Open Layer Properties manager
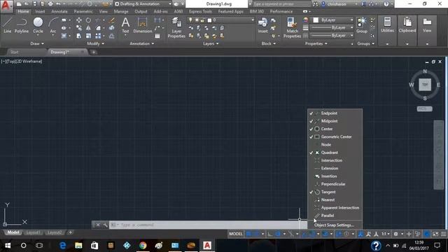Image resolution: width=448 pixels, height=252 pixels. tap(176, 27)
